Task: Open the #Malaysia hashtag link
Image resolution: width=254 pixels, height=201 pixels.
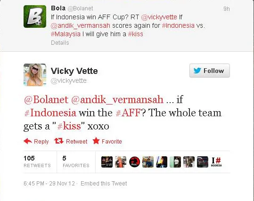Action: point(66,34)
